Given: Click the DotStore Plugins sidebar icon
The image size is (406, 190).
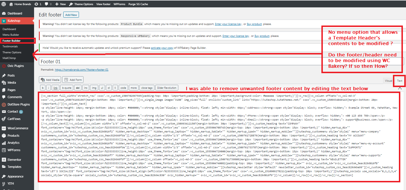Looking at the screenshot, I should tap(4, 104).
